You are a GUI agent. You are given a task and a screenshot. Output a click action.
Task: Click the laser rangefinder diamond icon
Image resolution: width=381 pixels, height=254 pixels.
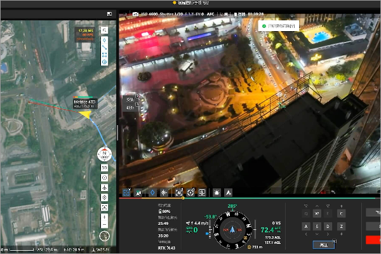[152, 192]
